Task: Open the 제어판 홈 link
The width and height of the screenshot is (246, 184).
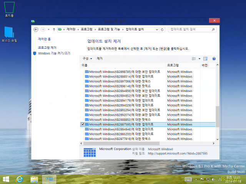Action: [x=45, y=39]
